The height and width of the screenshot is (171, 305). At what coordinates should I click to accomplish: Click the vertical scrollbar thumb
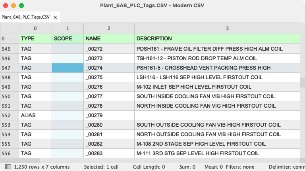click(303, 83)
